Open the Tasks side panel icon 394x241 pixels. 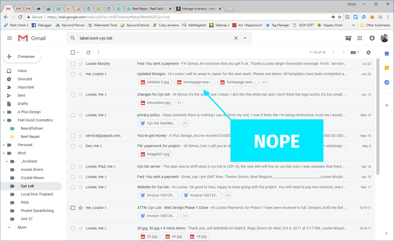pyautogui.click(x=387, y=82)
